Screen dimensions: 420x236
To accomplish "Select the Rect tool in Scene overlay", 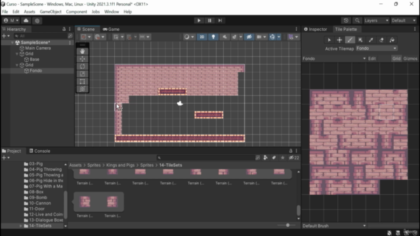I will [82, 81].
